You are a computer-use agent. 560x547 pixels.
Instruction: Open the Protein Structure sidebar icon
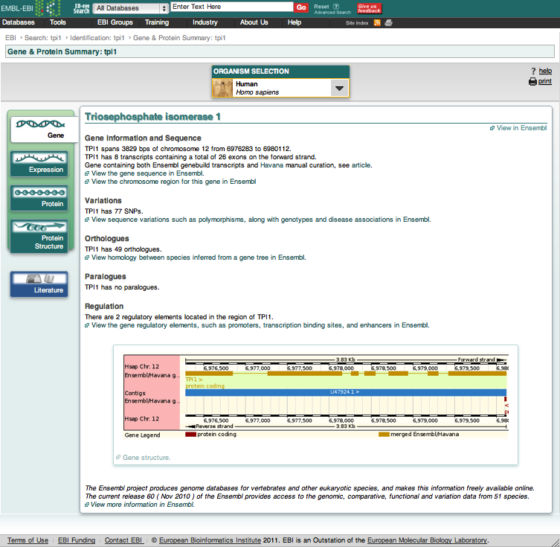[x=46, y=235]
